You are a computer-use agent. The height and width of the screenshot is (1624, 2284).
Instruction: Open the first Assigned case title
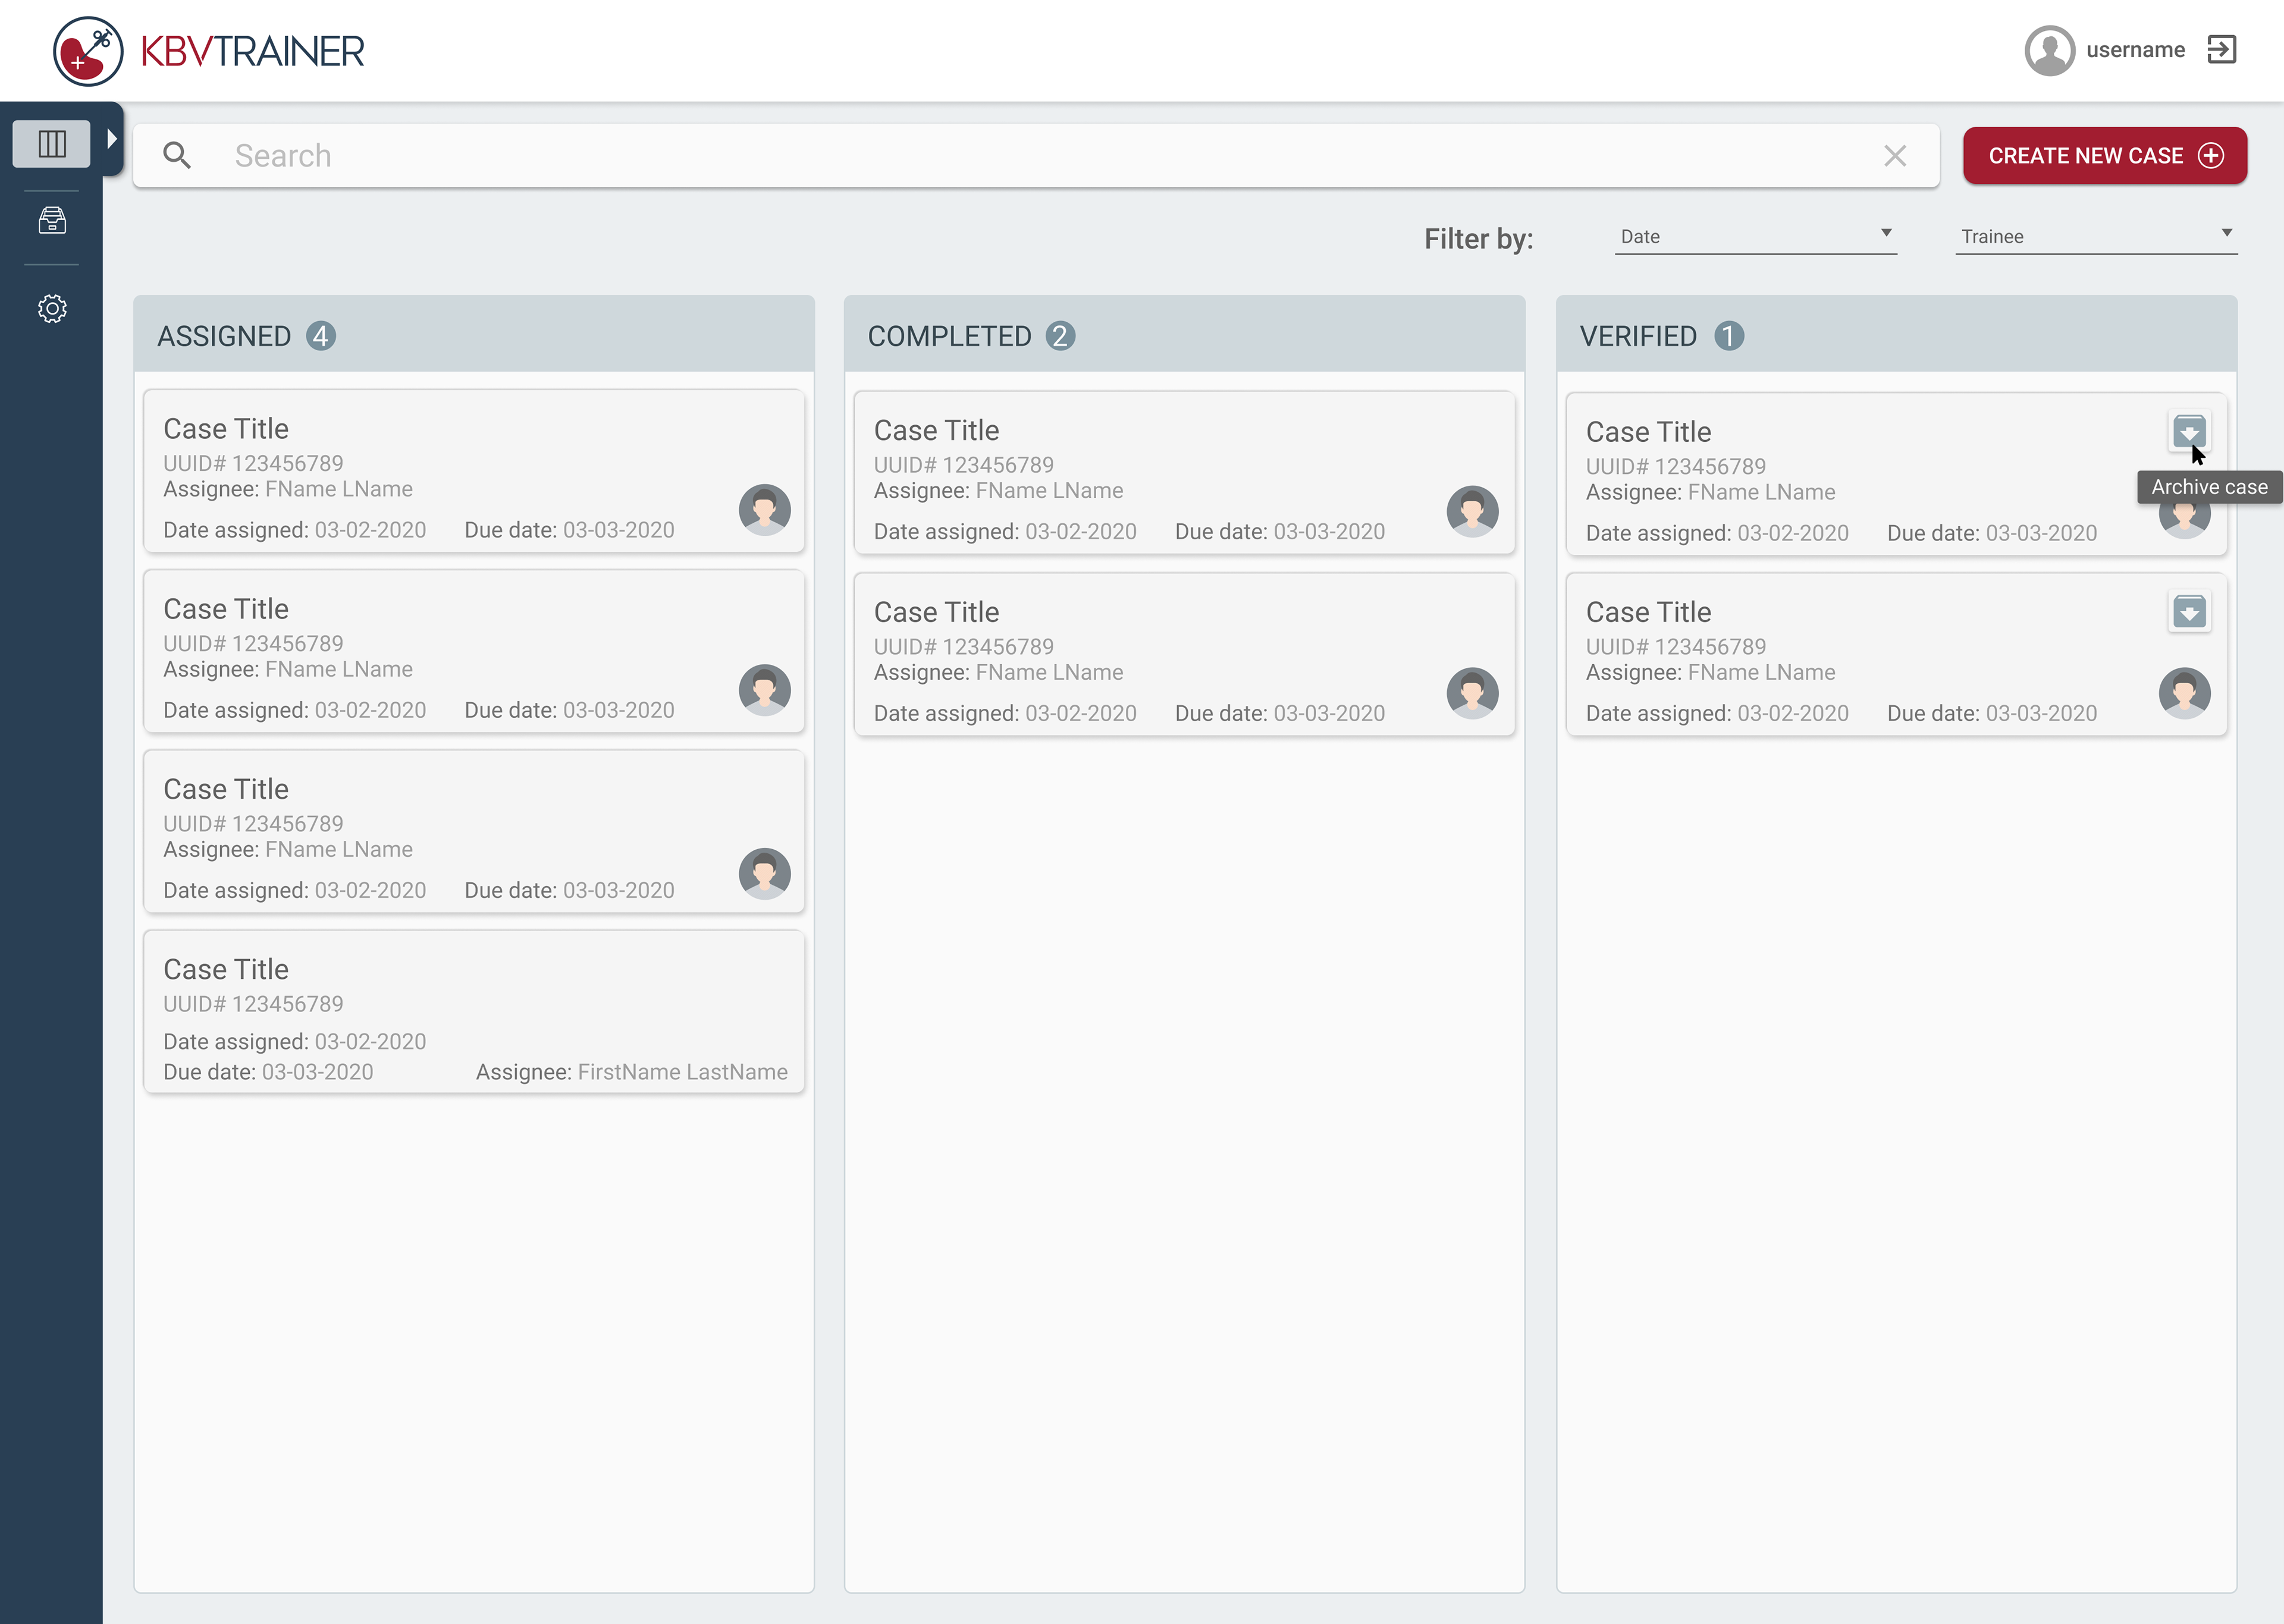click(x=226, y=428)
